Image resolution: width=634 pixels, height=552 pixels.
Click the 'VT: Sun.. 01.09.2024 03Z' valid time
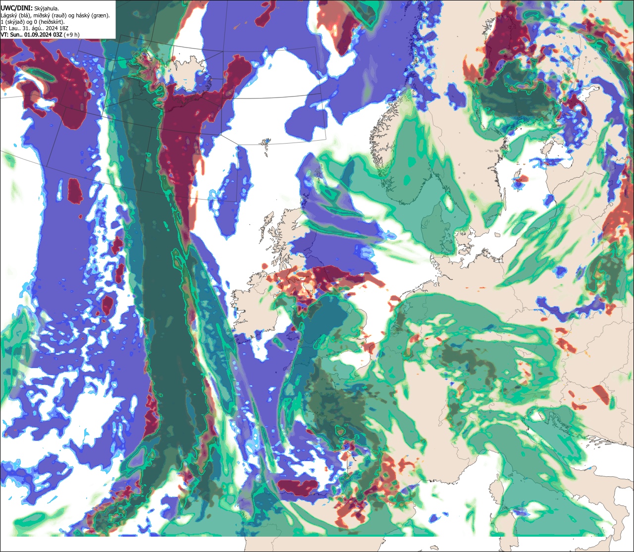(x=31, y=35)
